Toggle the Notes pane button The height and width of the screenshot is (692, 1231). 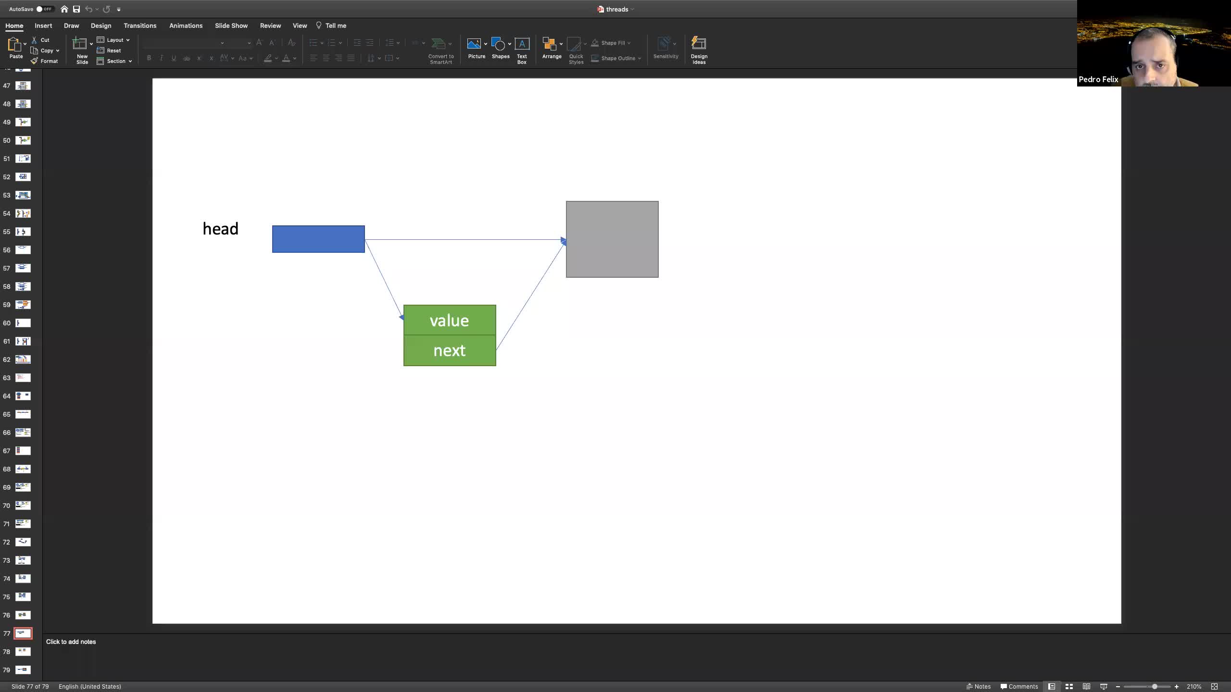pyautogui.click(x=979, y=686)
